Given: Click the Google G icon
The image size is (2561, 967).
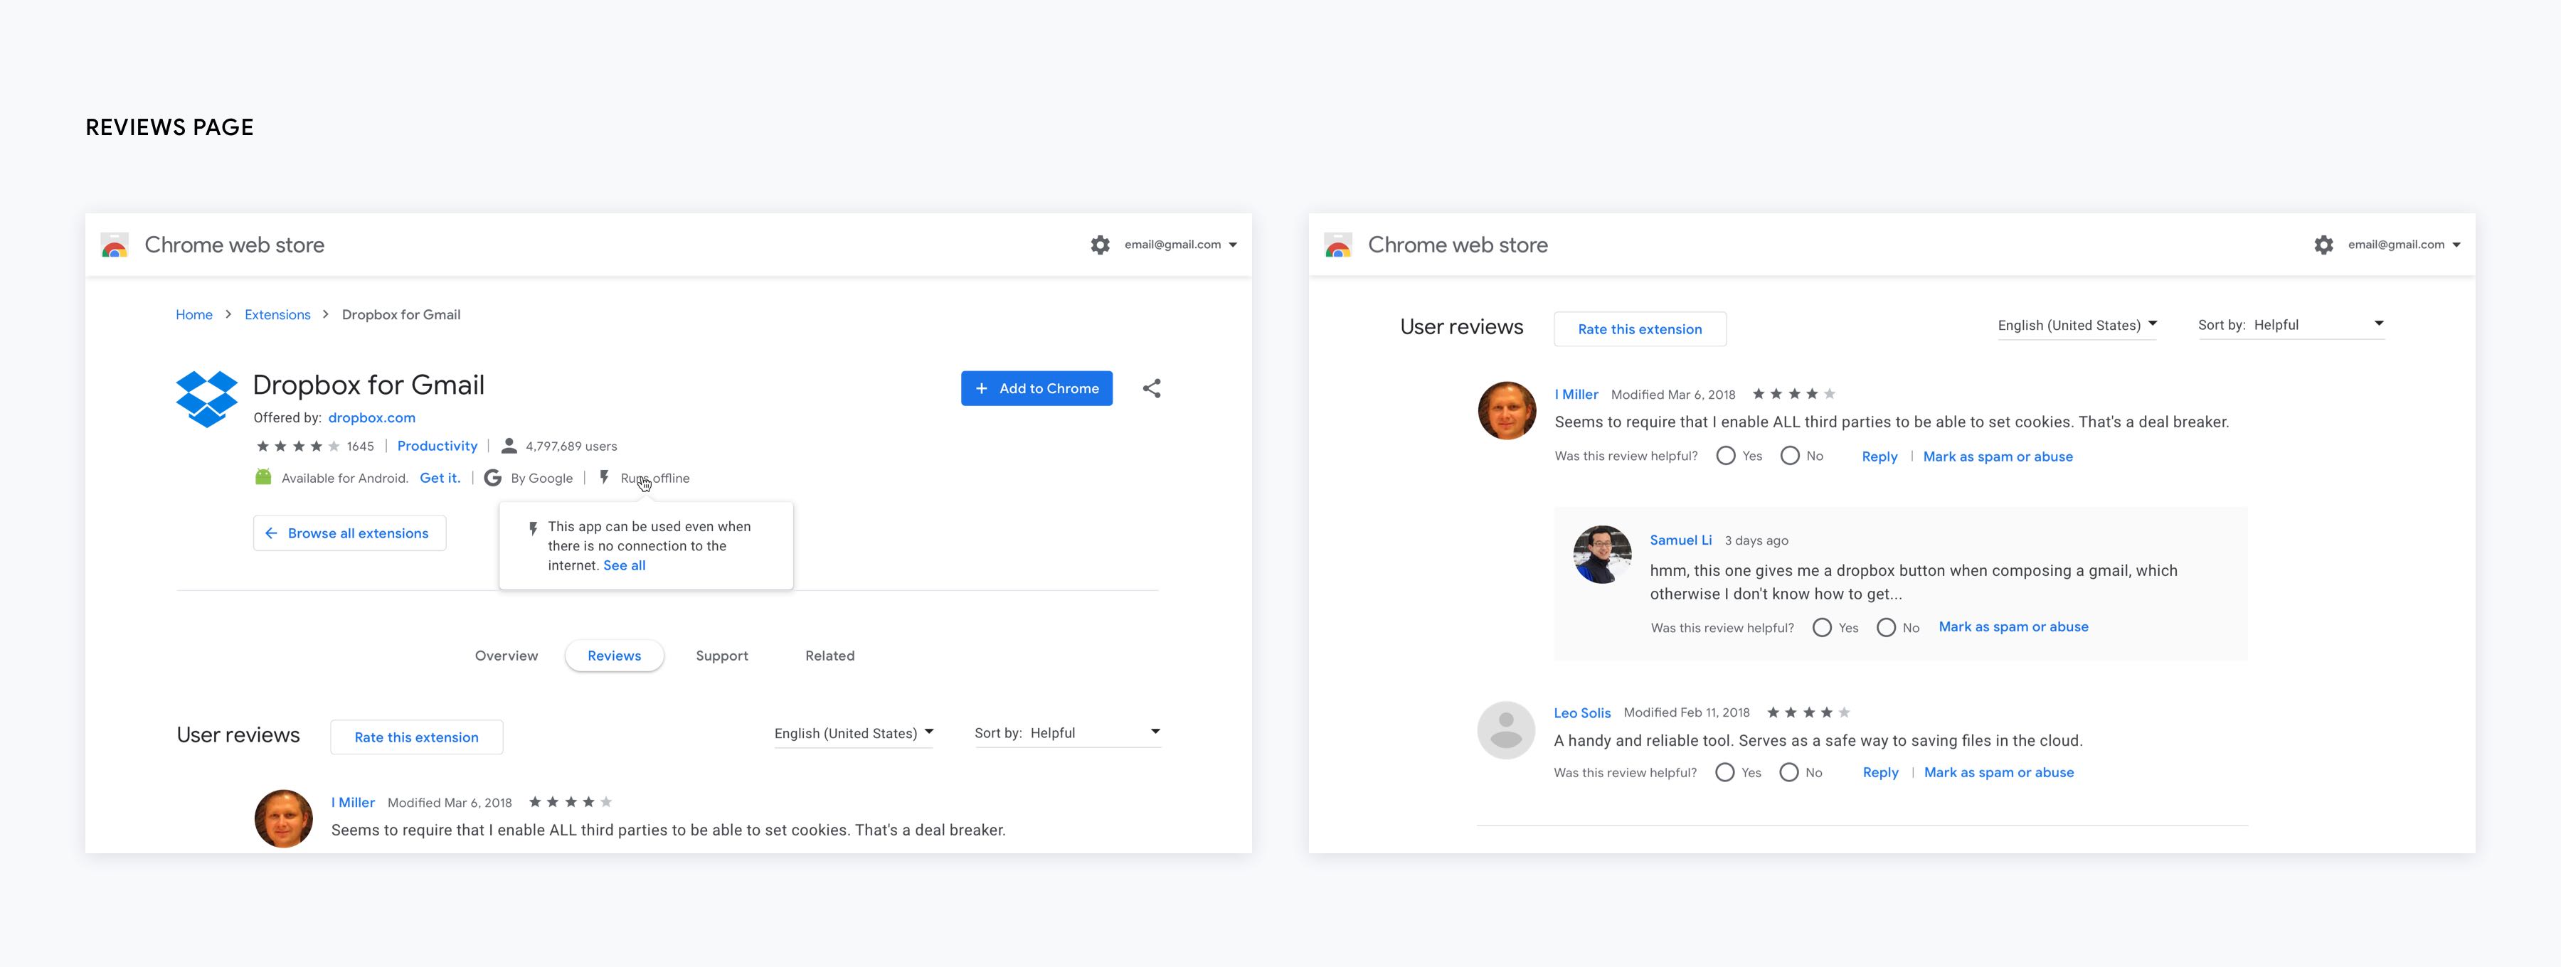Looking at the screenshot, I should point(492,478).
